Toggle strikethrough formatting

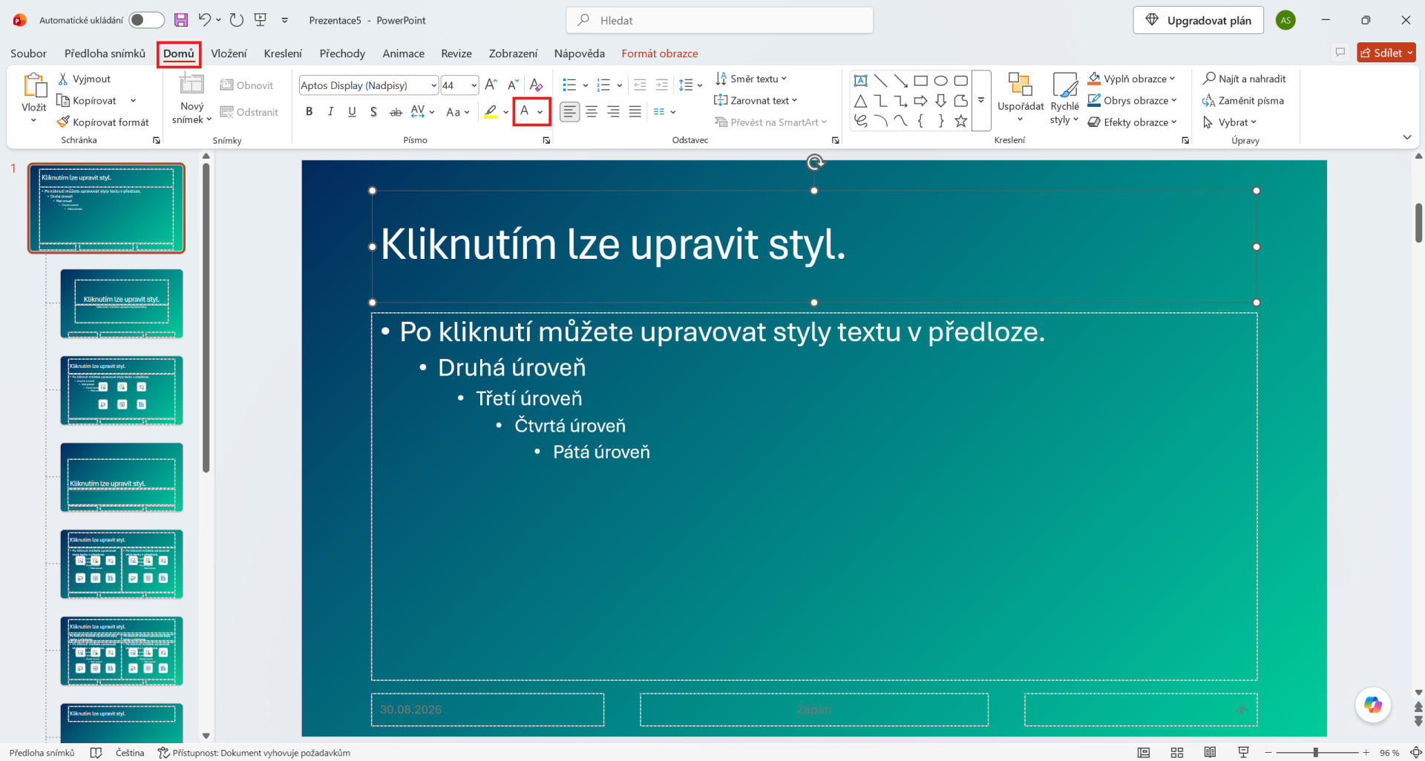[396, 112]
